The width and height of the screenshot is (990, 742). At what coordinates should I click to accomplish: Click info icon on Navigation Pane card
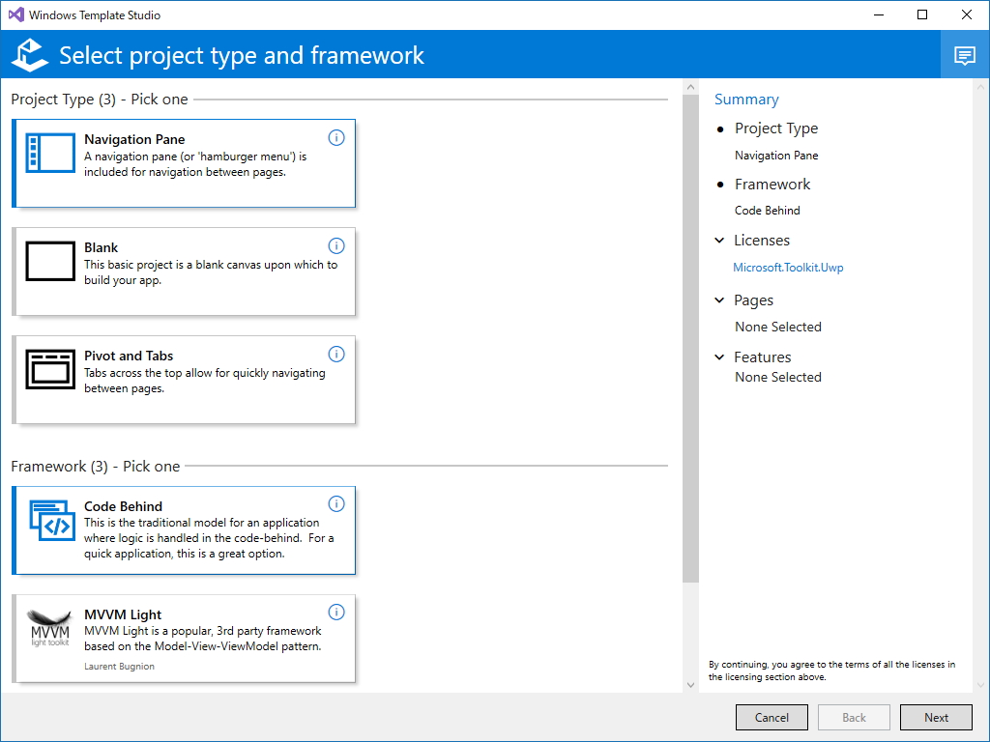pos(336,137)
